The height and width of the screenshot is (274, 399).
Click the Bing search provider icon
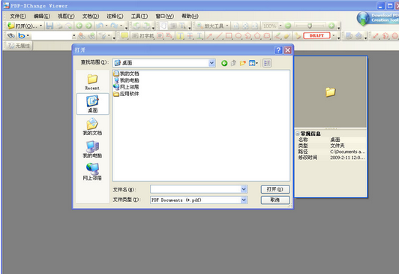click(x=21, y=35)
